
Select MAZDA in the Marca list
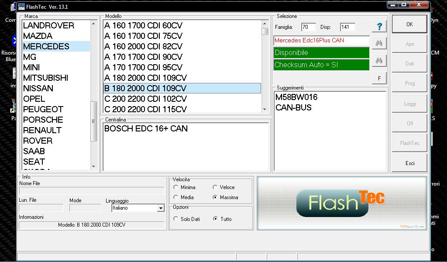[56, 36]
